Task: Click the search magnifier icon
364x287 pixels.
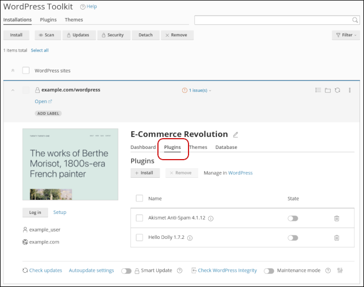Action: click(x=355, y=20)
